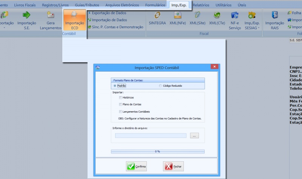The image size is (302, 179).
Task: Check the Plano de Contas option
Action: tap(120, 104)
